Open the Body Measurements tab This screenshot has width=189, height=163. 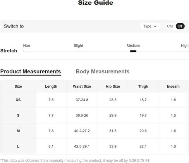tap(103, 71)
